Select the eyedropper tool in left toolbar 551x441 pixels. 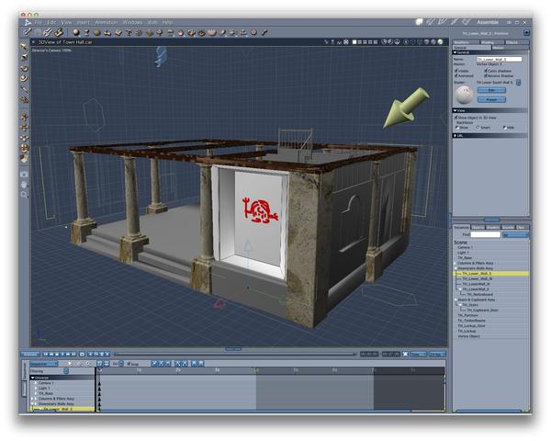[x=24, y=89]
